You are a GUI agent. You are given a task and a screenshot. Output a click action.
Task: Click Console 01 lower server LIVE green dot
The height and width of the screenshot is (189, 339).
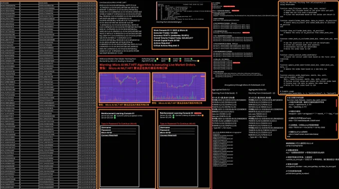tap(115, 118)
